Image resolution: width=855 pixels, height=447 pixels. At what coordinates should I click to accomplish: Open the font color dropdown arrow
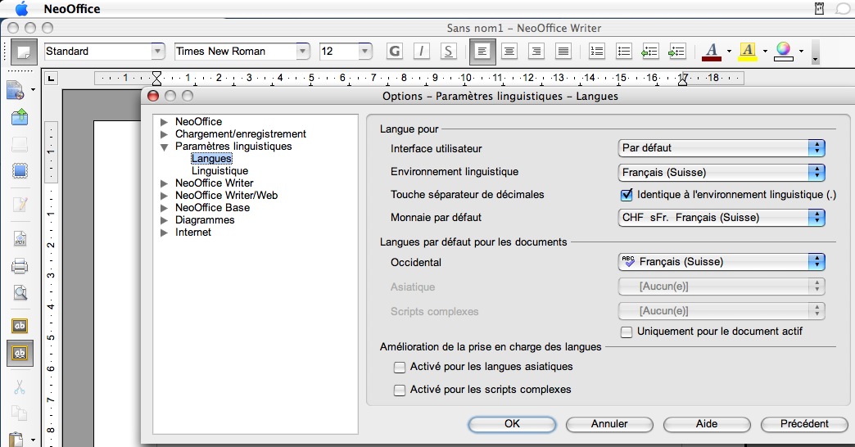coord(729,52)
